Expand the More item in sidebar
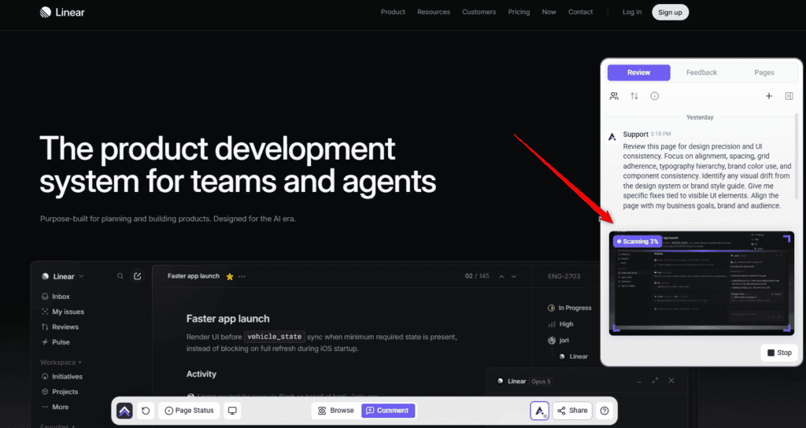 coord(55,407)
